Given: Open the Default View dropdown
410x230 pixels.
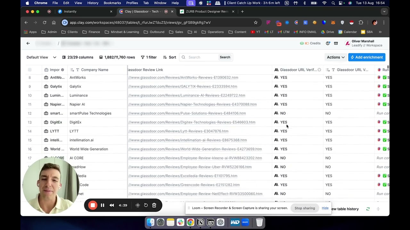Looking at the screenshot, I should coord(41,57).
